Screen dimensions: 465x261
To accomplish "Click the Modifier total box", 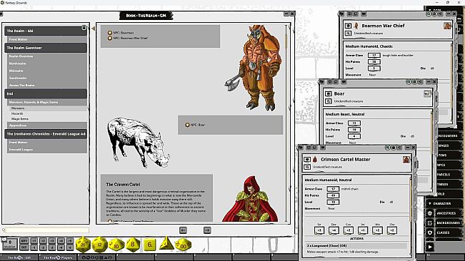I will pos(10,244).
